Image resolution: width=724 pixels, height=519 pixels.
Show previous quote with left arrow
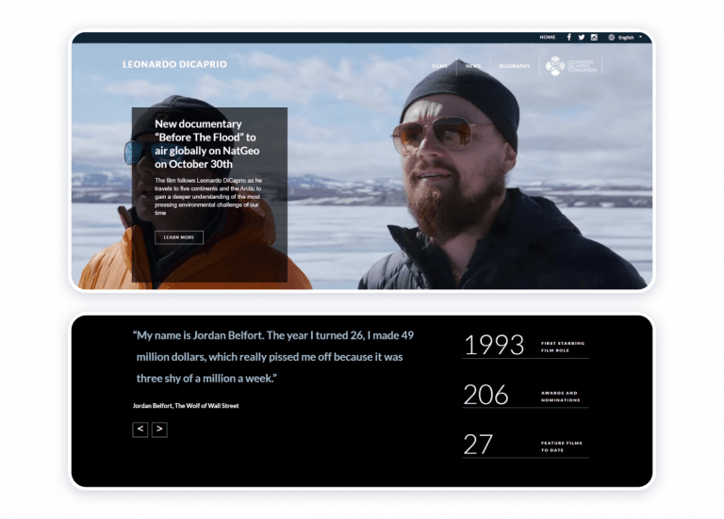click(x=140, y=430)
